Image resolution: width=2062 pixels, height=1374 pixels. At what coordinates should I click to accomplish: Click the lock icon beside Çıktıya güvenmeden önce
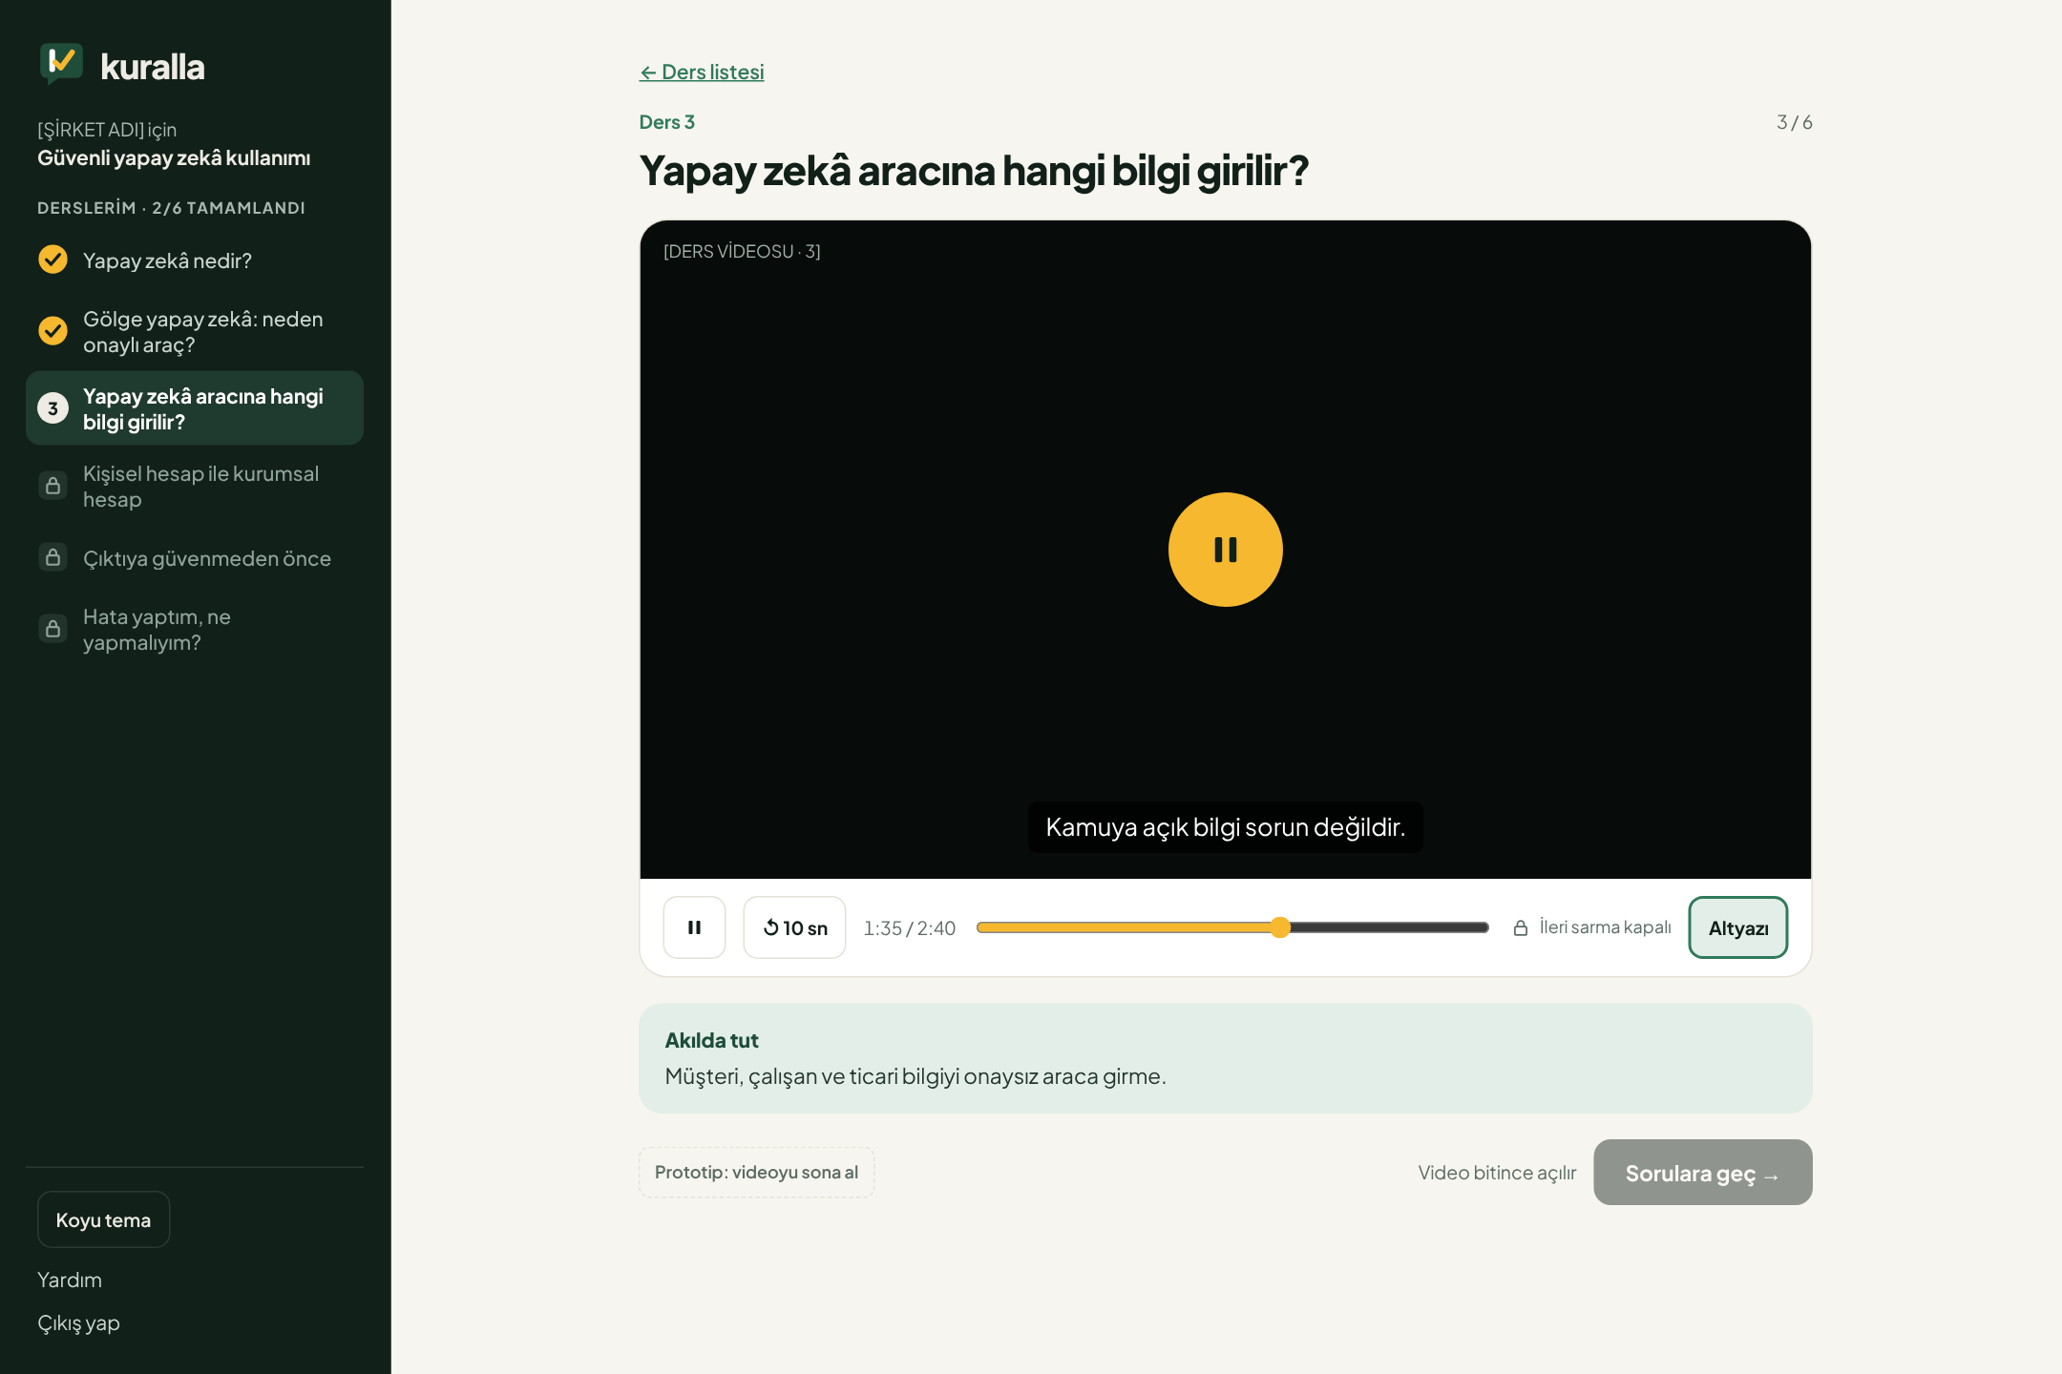pyautogui.click(x=53, y=557)
